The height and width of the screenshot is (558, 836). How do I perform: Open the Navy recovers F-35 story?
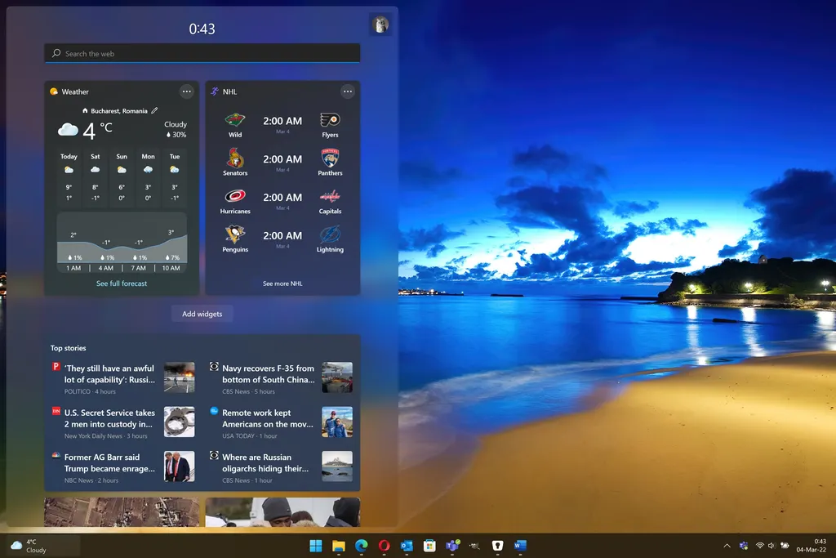coord(268,374)
